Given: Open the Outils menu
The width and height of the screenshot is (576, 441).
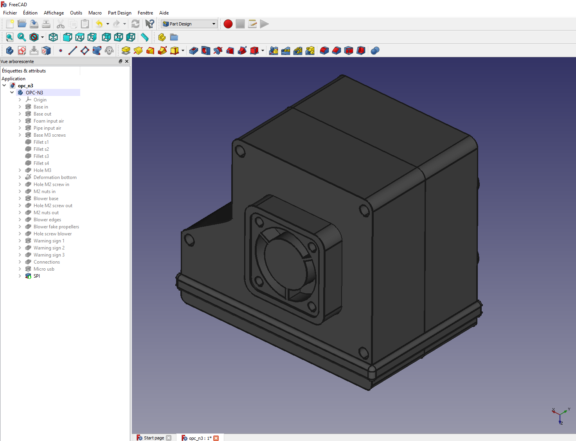Looking at the screenshot, I should click(x=76, y=13).
